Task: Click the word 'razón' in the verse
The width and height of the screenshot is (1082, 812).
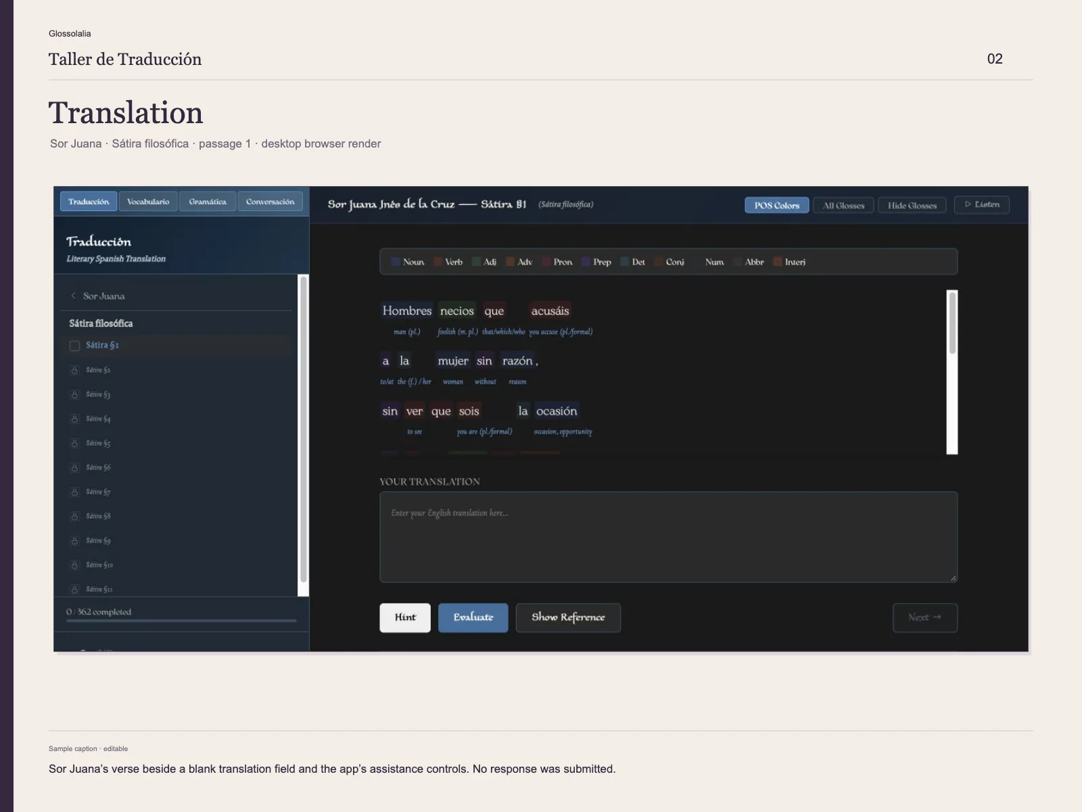Action: click(x=517, y=361)
